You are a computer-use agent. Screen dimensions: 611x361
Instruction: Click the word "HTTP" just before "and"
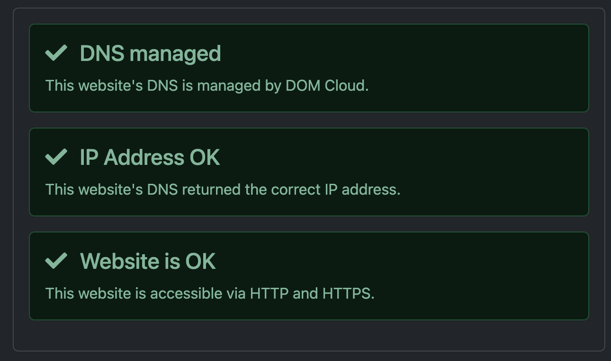(x=269, y=294)
